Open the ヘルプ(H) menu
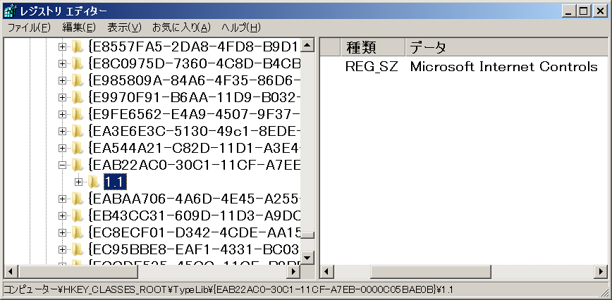612x300 pixels. 241,27
